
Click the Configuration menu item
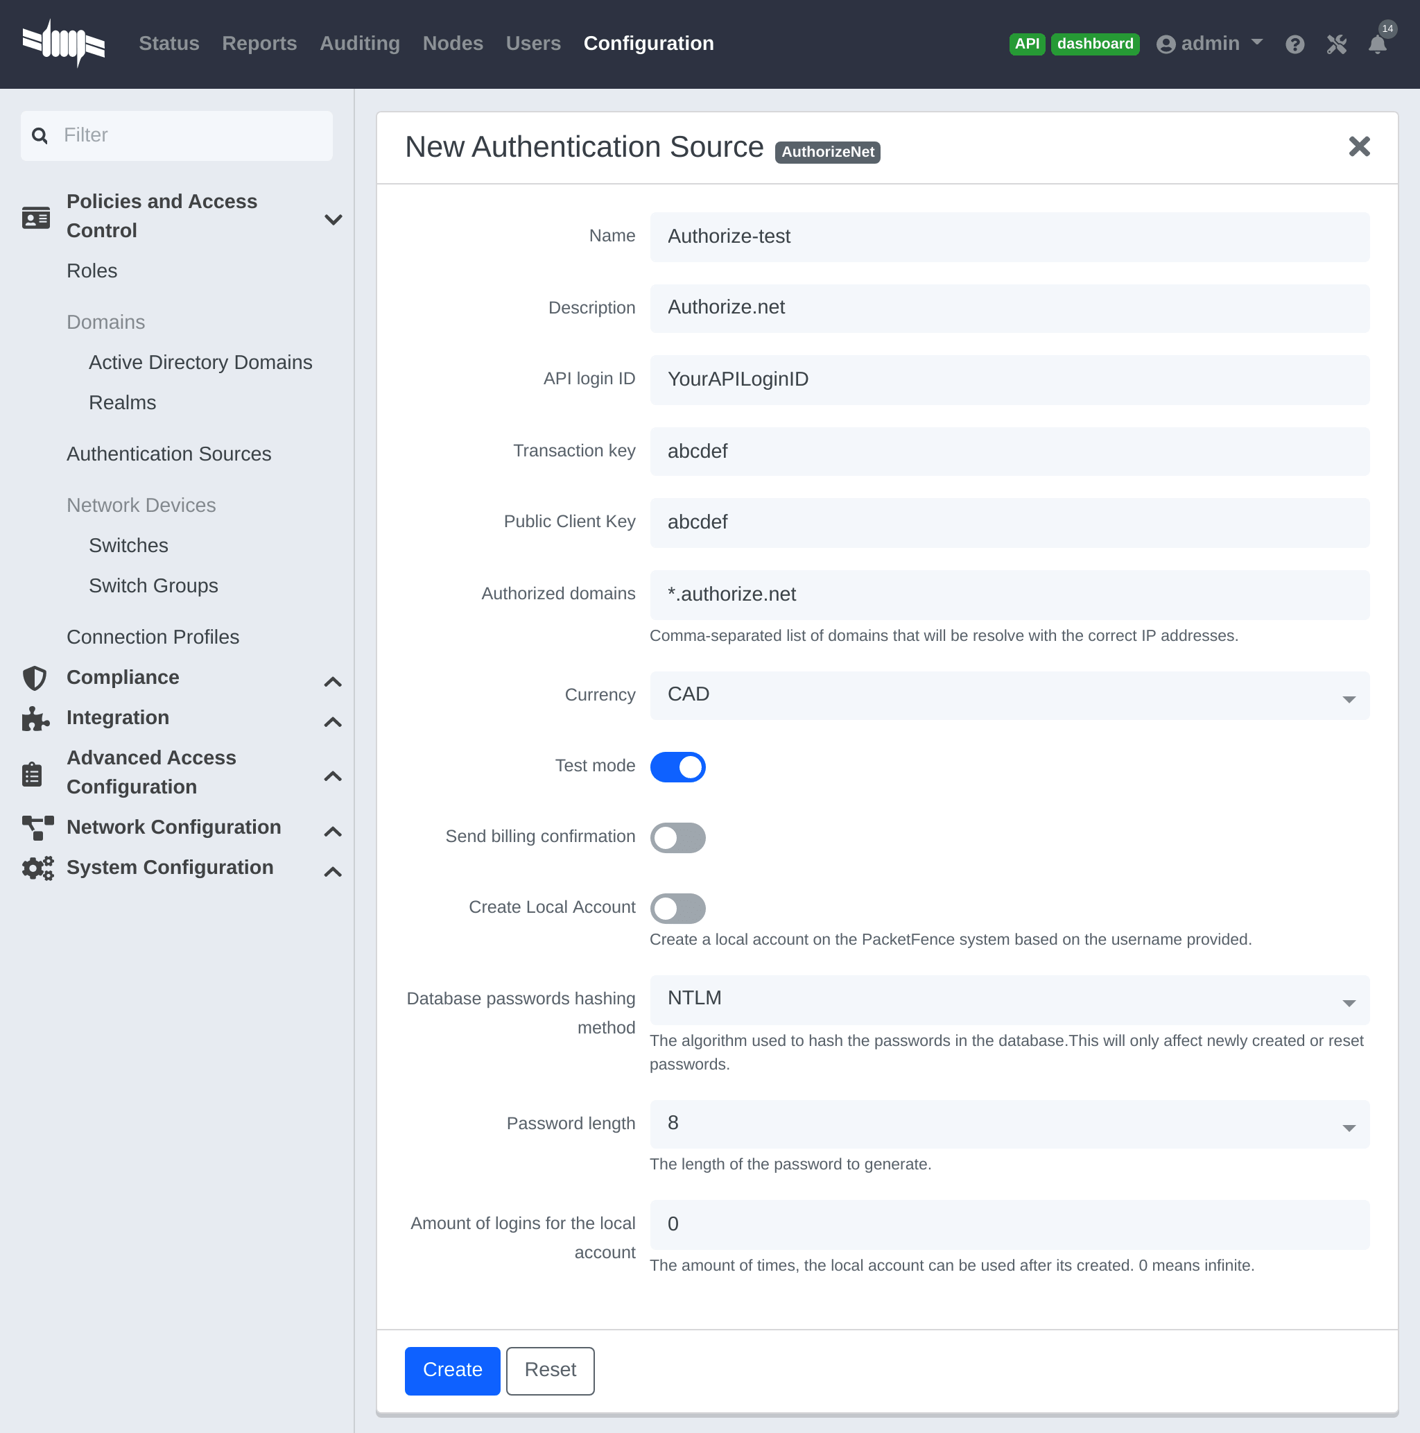(648, 43)
